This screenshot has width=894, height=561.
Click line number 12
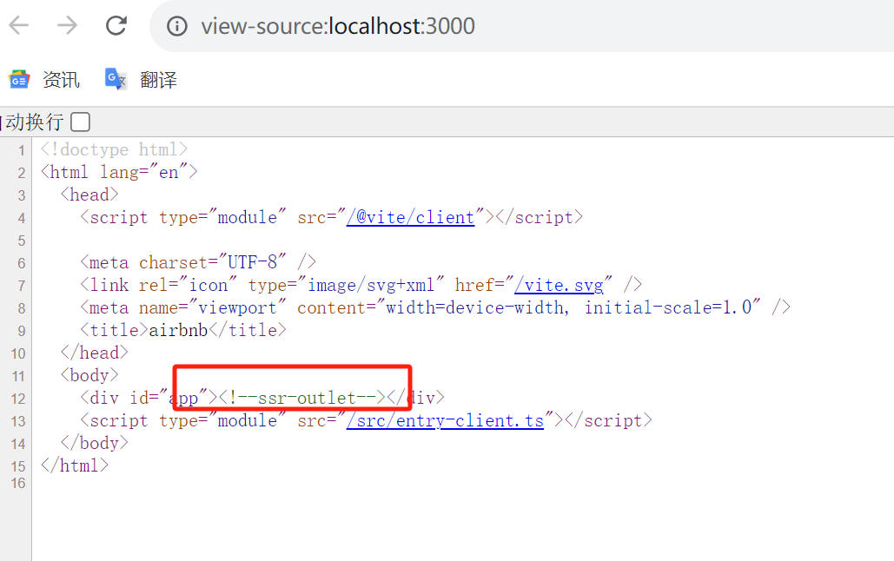18,399
